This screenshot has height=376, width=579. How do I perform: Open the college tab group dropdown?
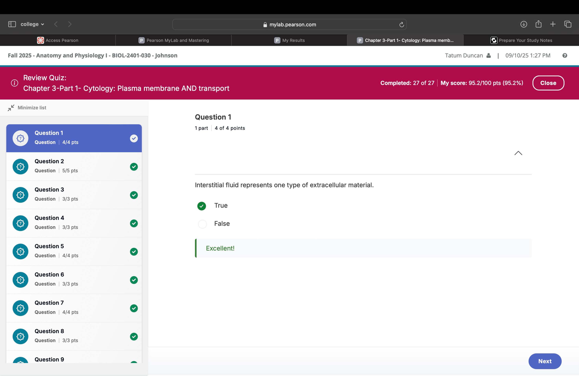[x=32, y=24]
